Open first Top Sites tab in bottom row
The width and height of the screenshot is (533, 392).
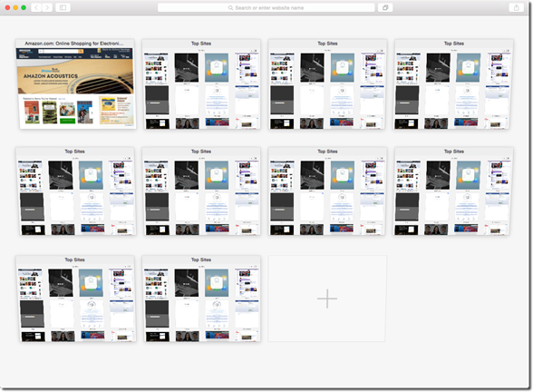coord(74,299)
